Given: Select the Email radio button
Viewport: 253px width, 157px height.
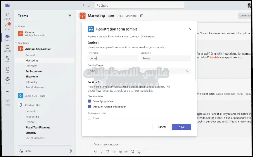Looking at the screenshot, I should pos(89,118).
